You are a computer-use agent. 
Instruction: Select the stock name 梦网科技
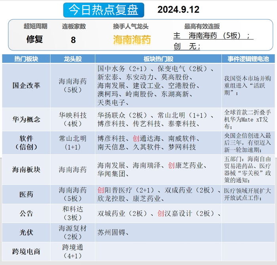[x=182, y=147]
